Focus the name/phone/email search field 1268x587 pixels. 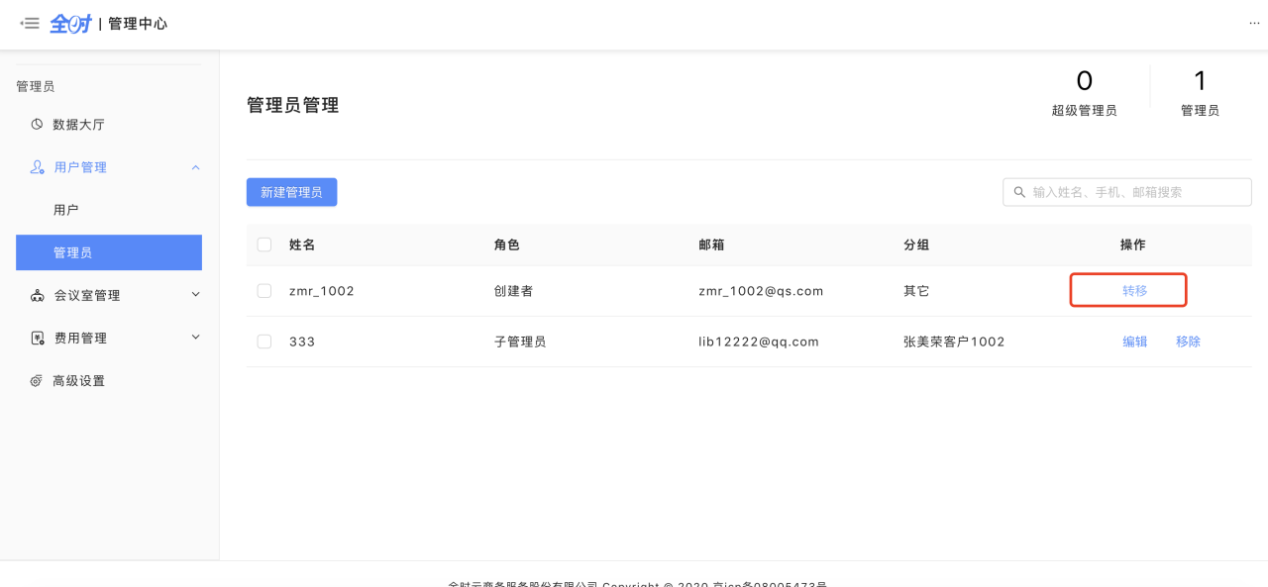point(1127,192)
